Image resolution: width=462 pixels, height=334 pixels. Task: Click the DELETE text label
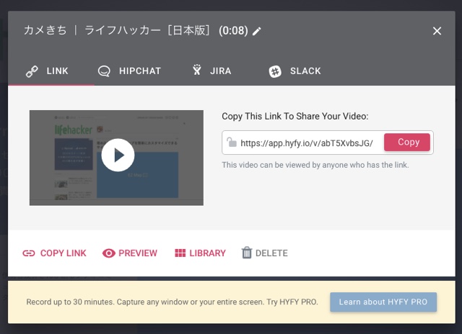tap(271, 253)
